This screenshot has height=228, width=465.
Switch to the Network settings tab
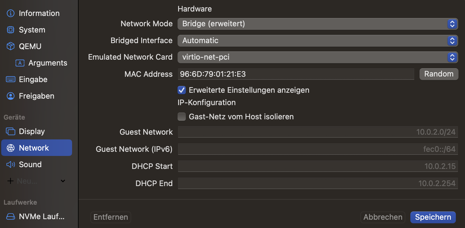point(37,148)
